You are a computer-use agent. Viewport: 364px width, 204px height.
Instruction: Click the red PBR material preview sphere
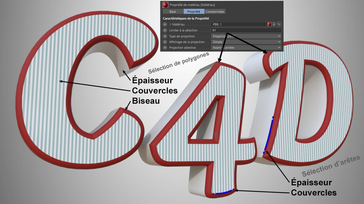[269, 24]
